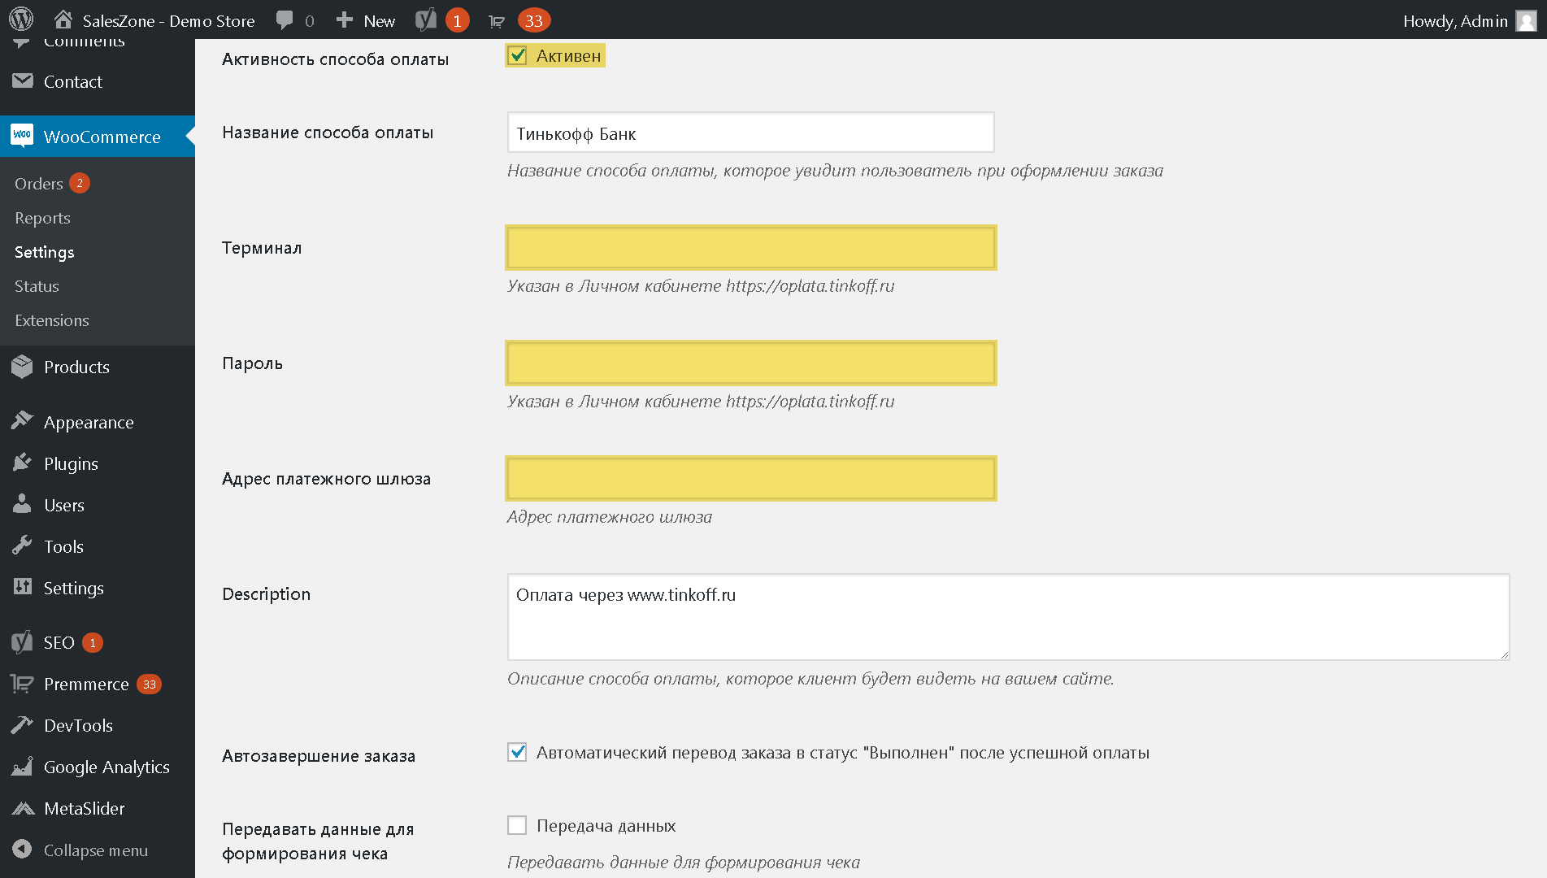Click New in the admin bar

pyautogui.click(x=379, y=21)
